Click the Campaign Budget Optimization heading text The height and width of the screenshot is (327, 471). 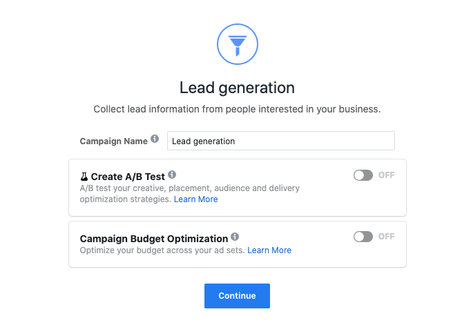pos(154,239)
